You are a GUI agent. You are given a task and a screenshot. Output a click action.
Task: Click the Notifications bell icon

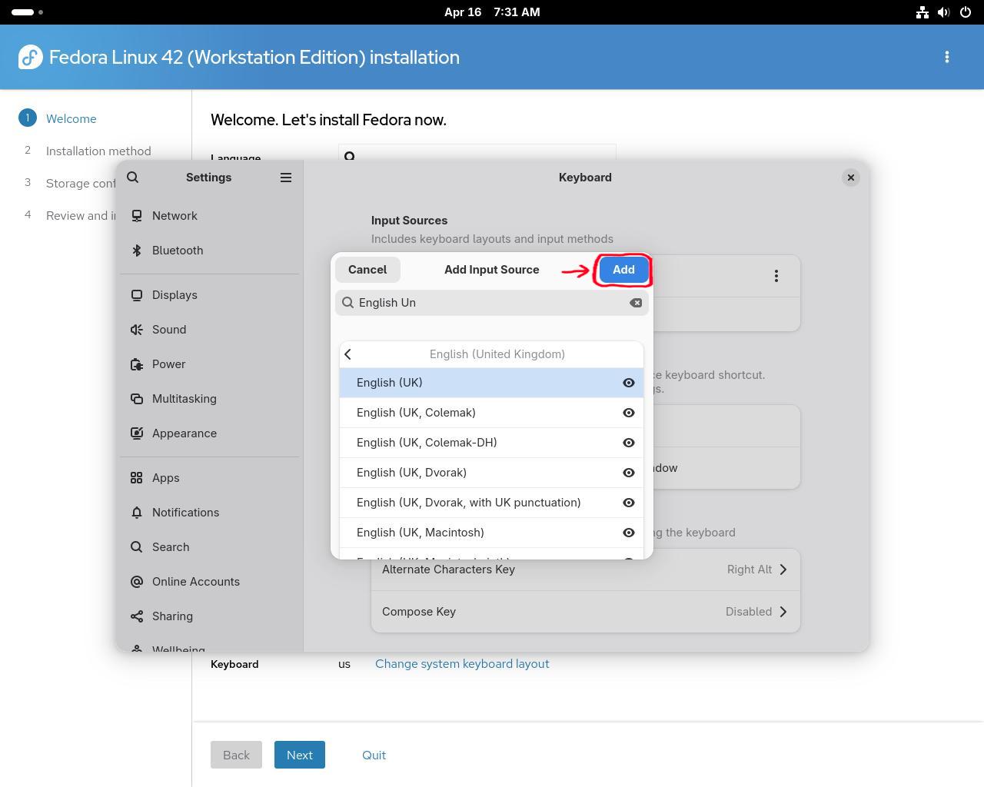(137, 513)
